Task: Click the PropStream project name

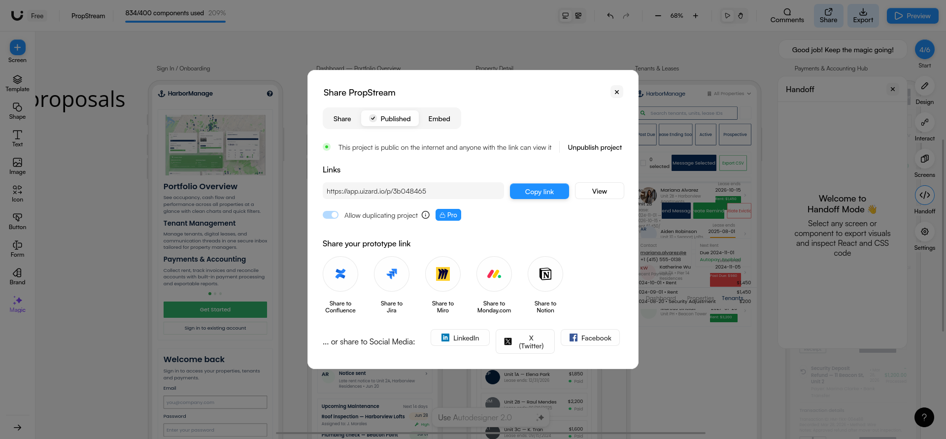Action: (x=88, y=16)
